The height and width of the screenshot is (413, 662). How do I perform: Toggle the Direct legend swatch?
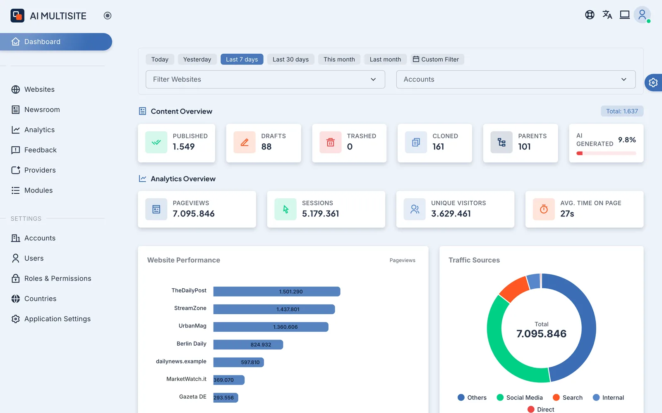(x=531, y=409)
